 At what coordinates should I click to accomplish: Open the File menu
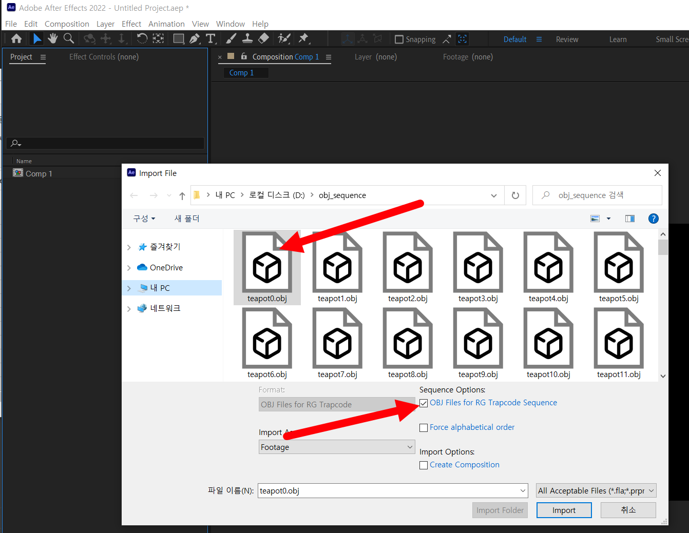click(x=11, y=24)
